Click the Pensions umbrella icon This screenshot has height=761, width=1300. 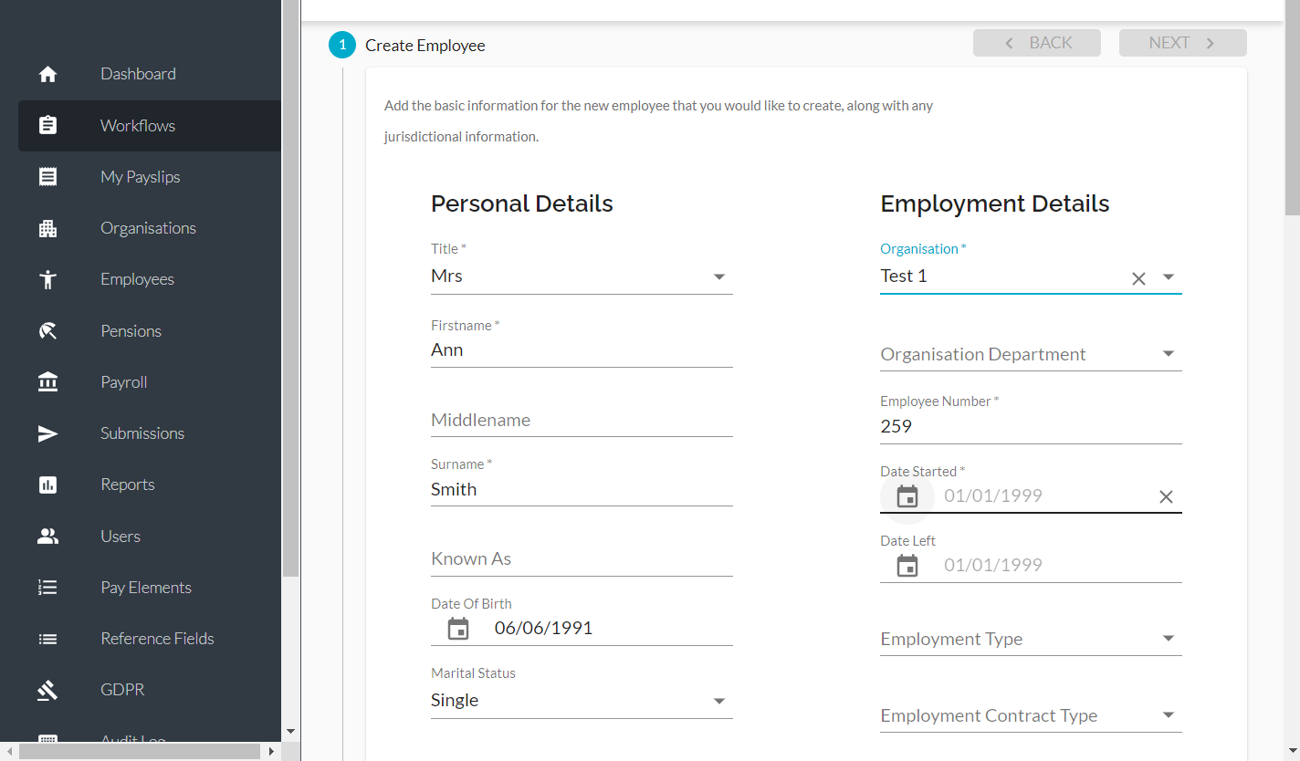pyautogui.click(x=48, y=331)
